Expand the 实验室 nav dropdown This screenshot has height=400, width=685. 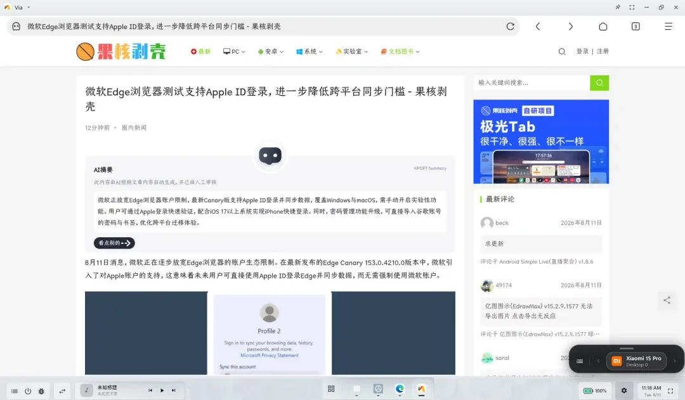click(x=351, y=51)
